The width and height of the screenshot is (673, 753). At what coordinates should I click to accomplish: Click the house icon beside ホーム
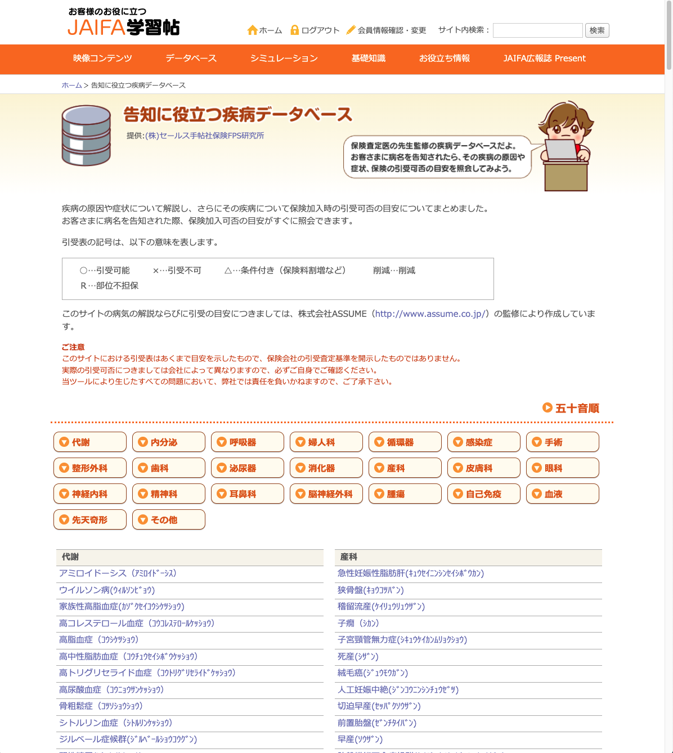pos(252,30)
